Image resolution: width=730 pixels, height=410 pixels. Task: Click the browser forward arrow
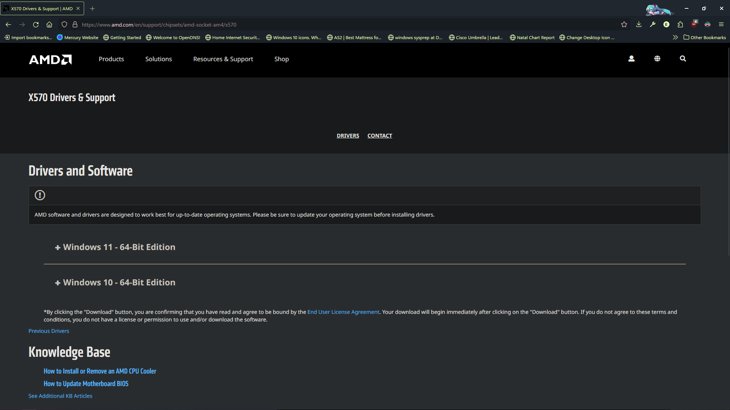click(22, 25)
